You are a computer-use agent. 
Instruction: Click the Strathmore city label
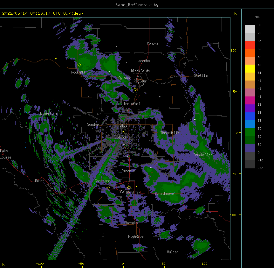164,194
